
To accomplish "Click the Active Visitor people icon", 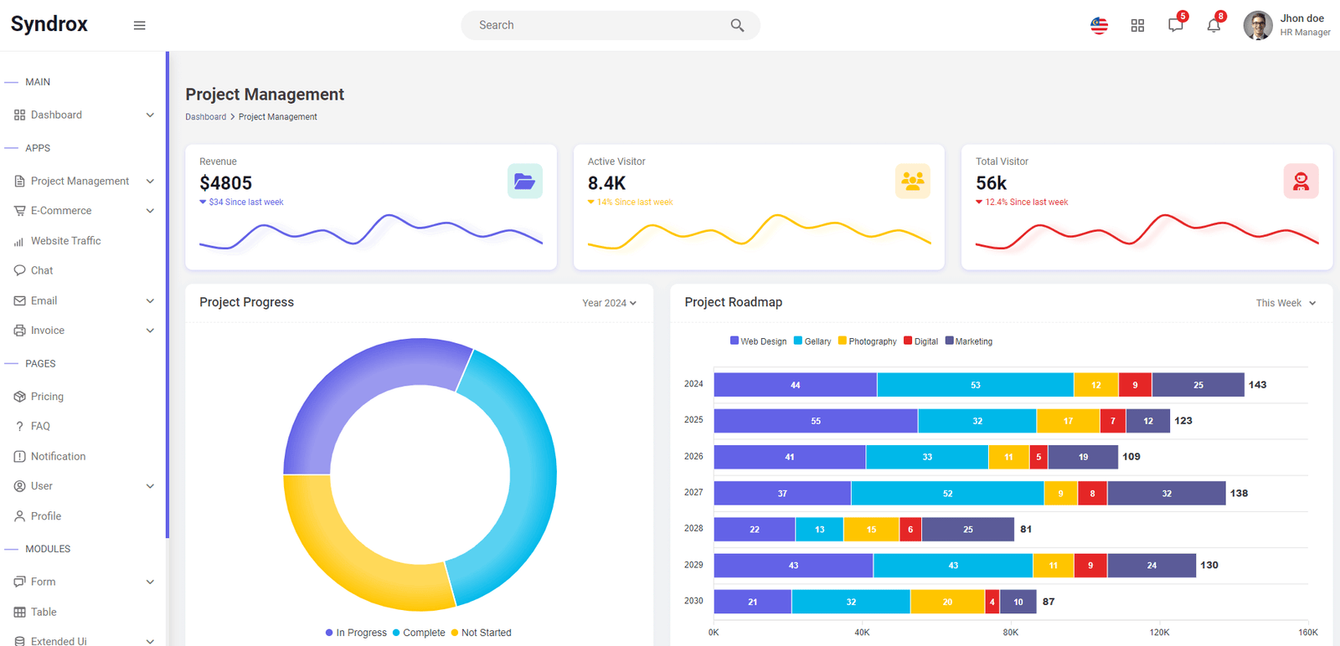I will pos(913,181).
